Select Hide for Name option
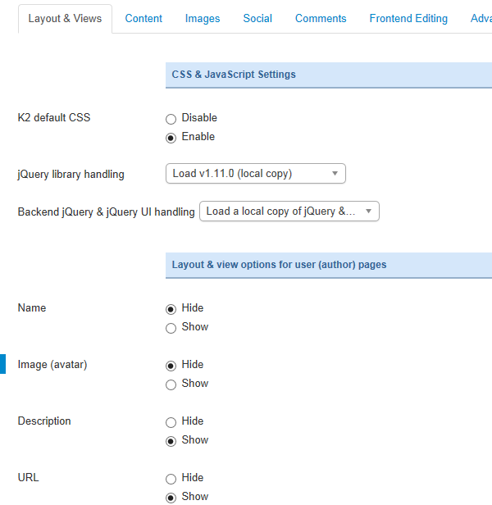 [x=171, y=309]
